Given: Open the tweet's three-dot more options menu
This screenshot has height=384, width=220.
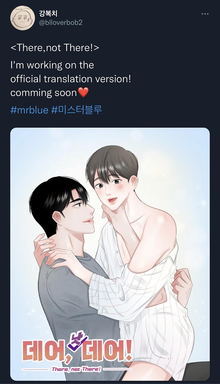Looking at the screenshot, I should tap(205, 14).
